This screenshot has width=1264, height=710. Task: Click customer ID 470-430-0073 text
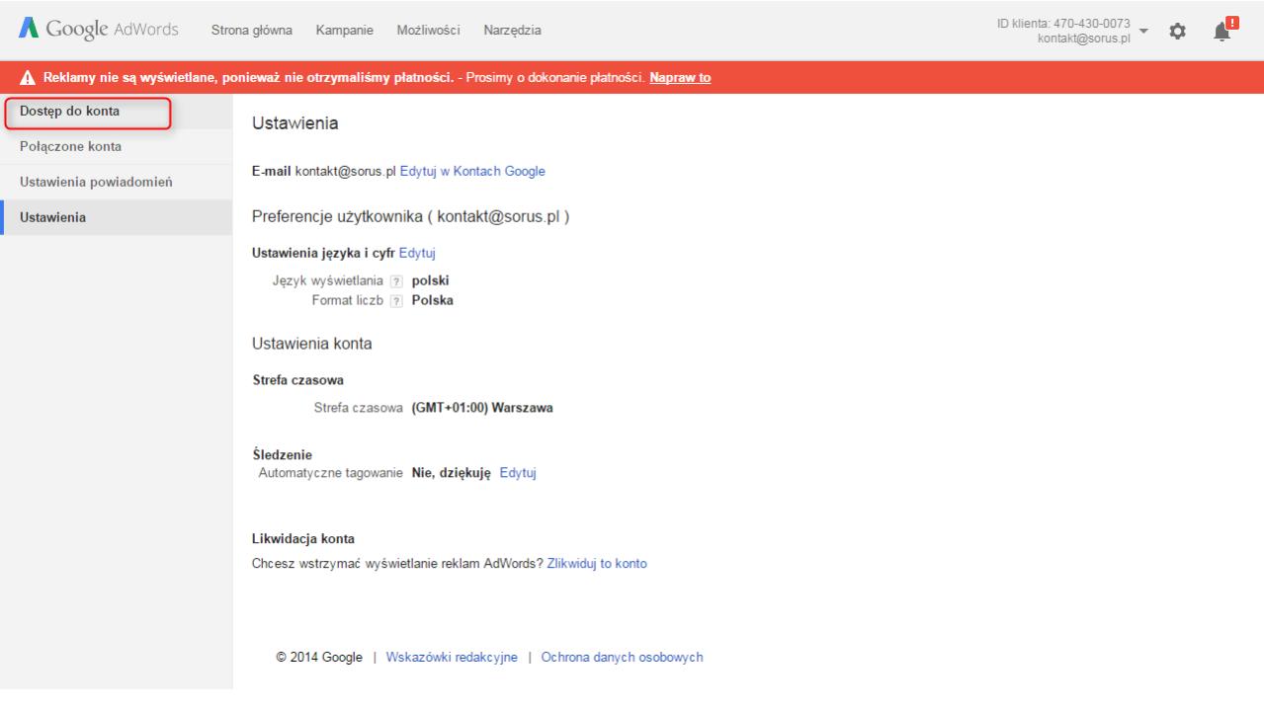point(1064,24)
